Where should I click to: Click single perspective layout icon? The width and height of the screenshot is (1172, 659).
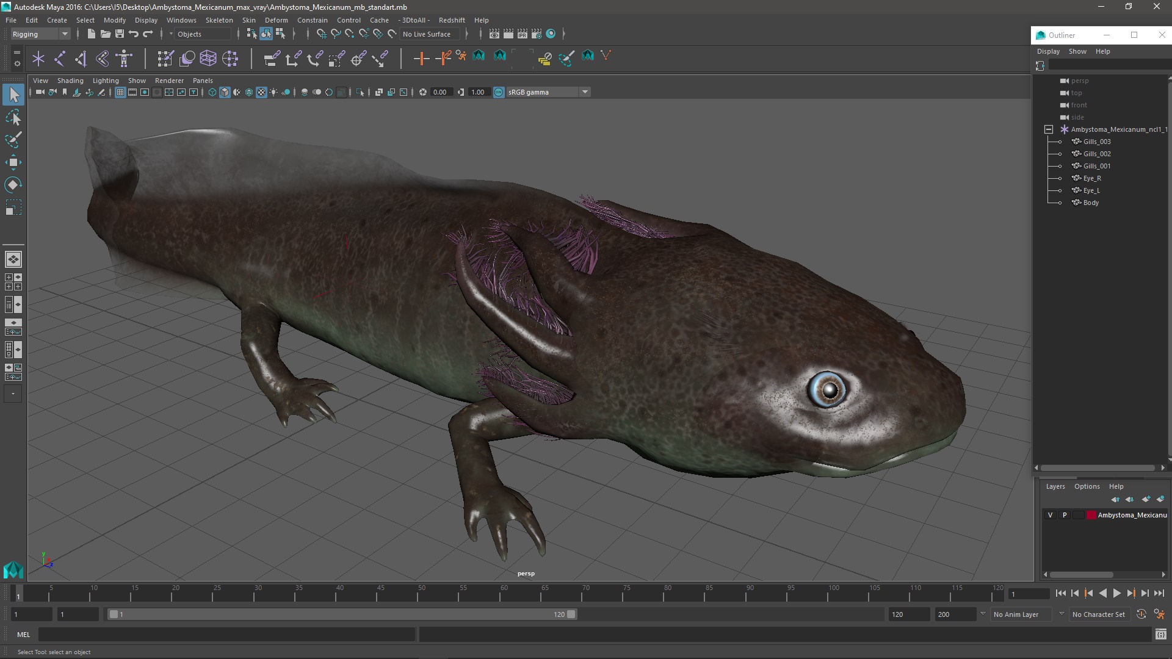tap(13, 259)
